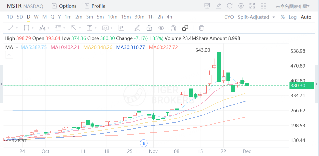Toggle the drawing lock
The width and height of the screenshot is (319, 156).
[149, 28]
